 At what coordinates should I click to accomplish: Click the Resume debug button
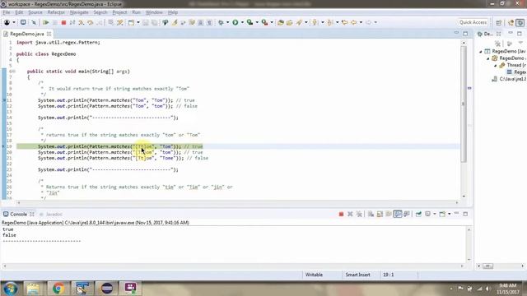(46, 22)
